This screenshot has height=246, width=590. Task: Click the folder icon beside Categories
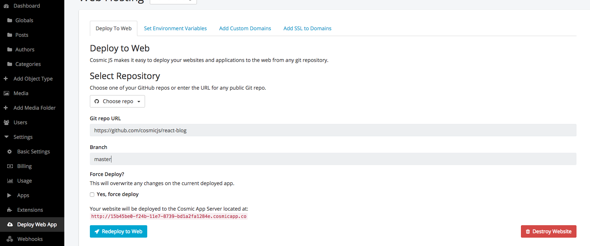[x=10, y=64]
